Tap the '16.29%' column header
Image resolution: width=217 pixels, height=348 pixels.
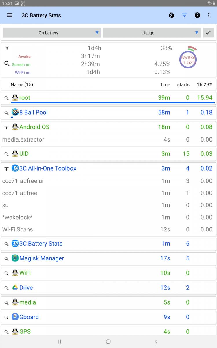click(x=205, y=84)
